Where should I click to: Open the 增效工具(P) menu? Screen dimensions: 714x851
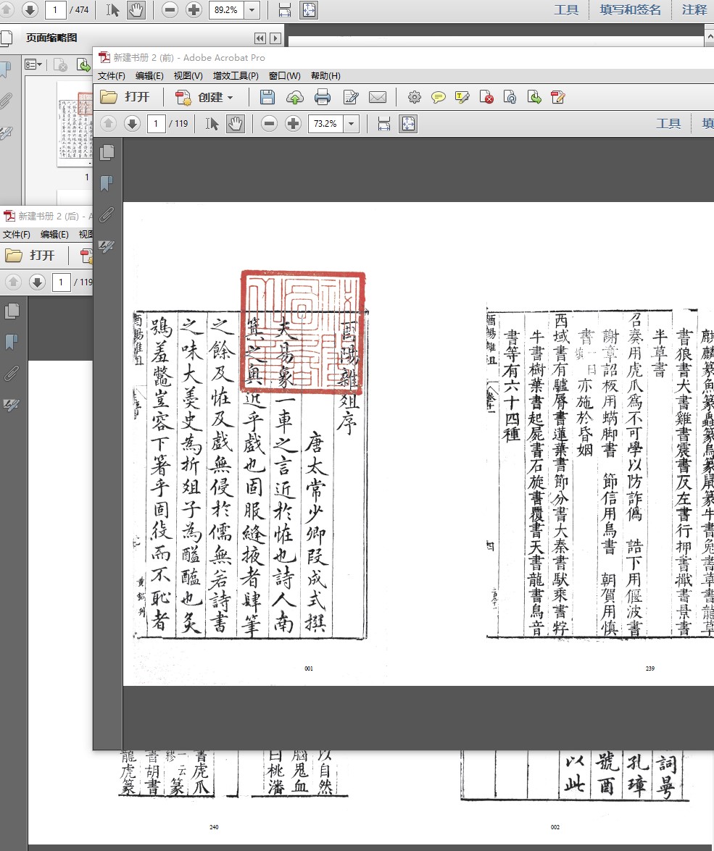pos(236,76)
